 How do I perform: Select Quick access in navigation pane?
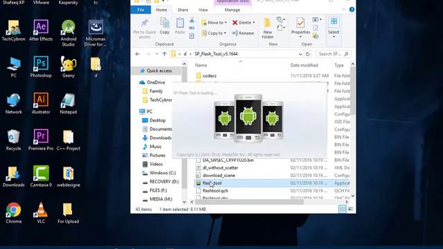(156, 71)
